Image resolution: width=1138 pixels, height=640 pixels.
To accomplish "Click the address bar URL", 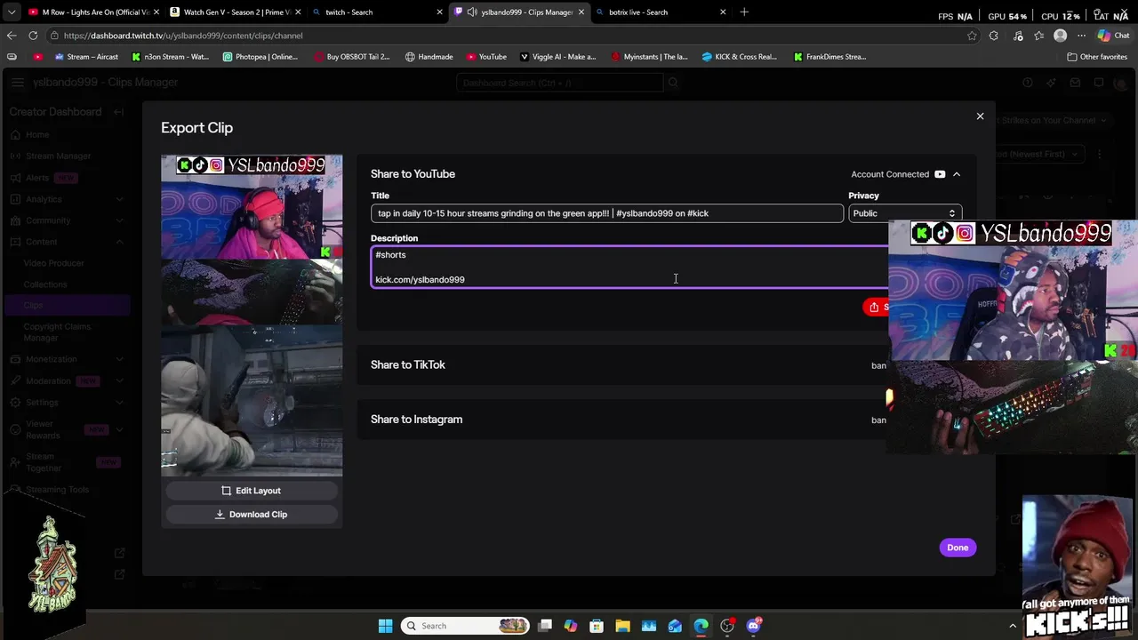I will coord(183,36).
